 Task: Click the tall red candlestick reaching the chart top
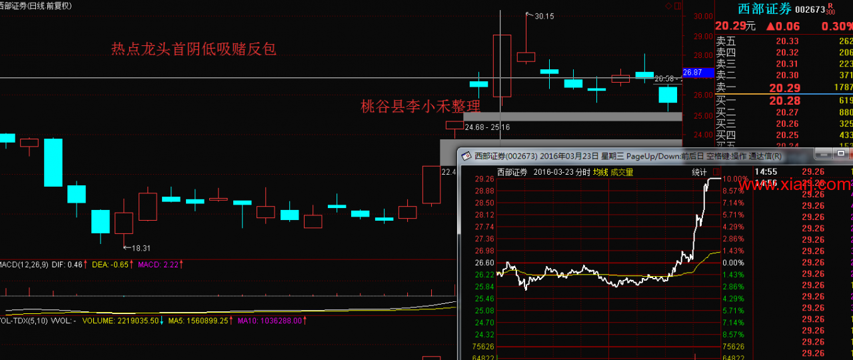click(501, 65)
